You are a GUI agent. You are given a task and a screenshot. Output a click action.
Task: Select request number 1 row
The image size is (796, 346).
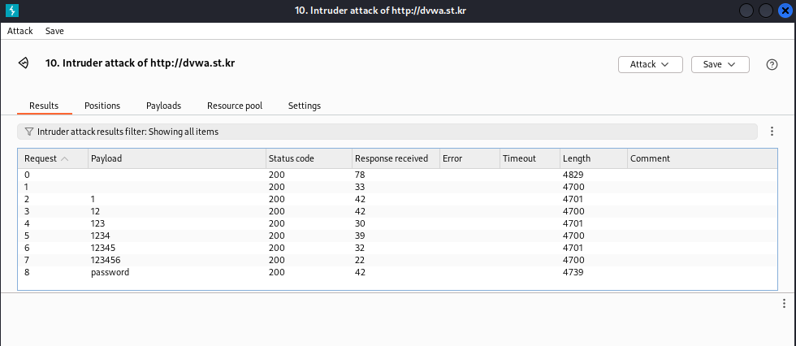[397, 187]
